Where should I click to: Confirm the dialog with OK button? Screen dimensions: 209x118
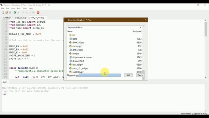pos(128,75)
